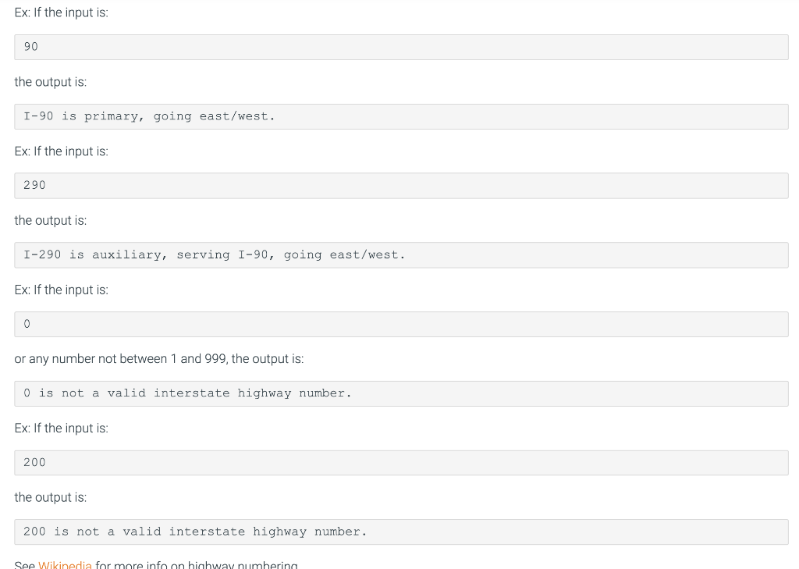Click the third 'Ex: If the input is:' label
This screenshot has height=569, width=799.
[62, 290]
